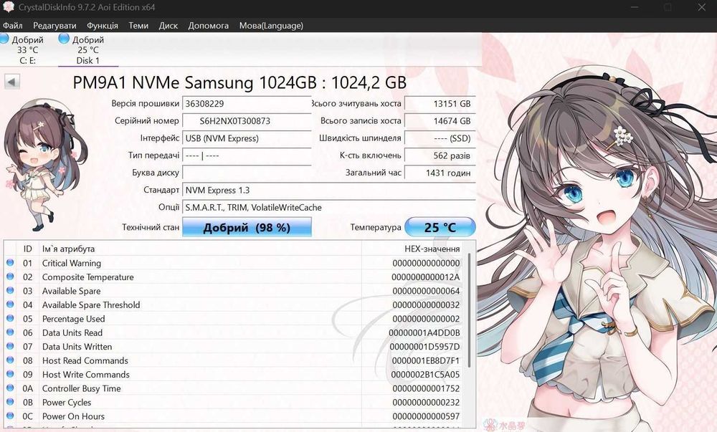Click the Добрий (98 %) health status button
Screen dimensions: 717x432
tap(247, 227)
